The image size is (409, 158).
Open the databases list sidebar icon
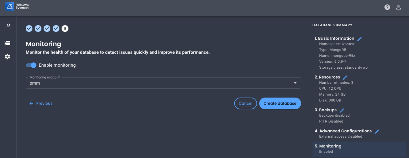coord(7,43)
